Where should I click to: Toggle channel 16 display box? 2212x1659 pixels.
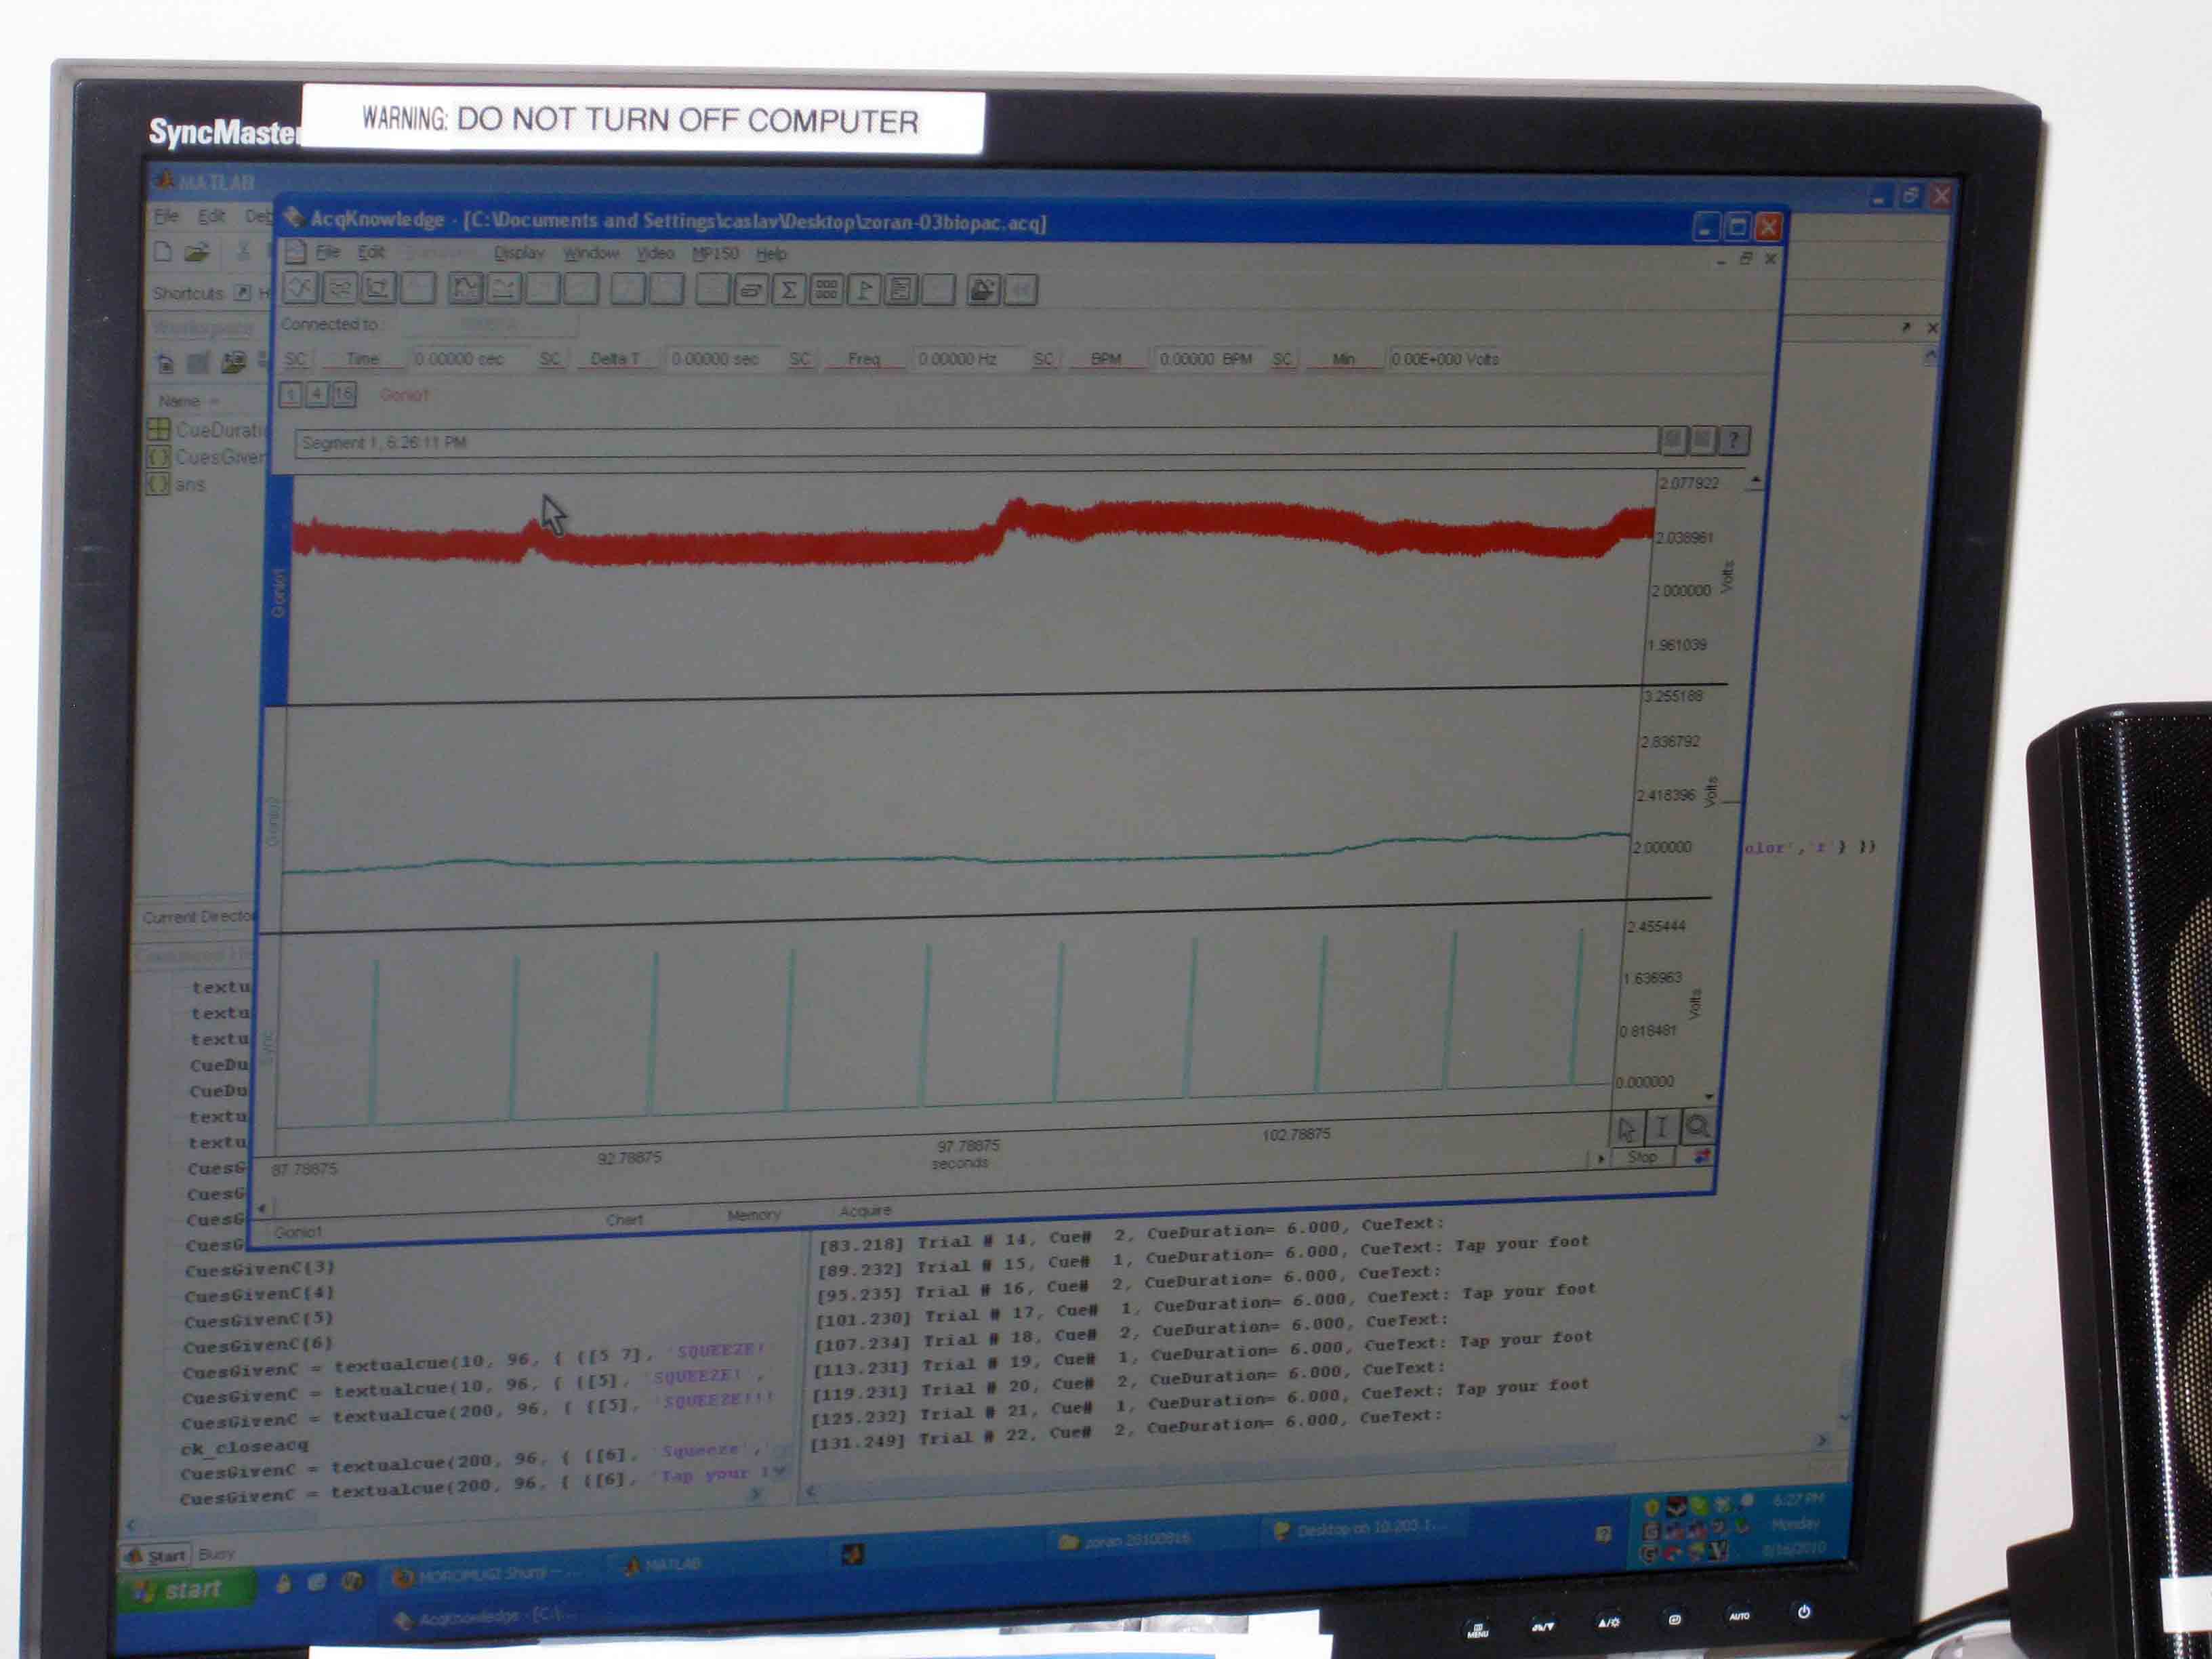343,395
